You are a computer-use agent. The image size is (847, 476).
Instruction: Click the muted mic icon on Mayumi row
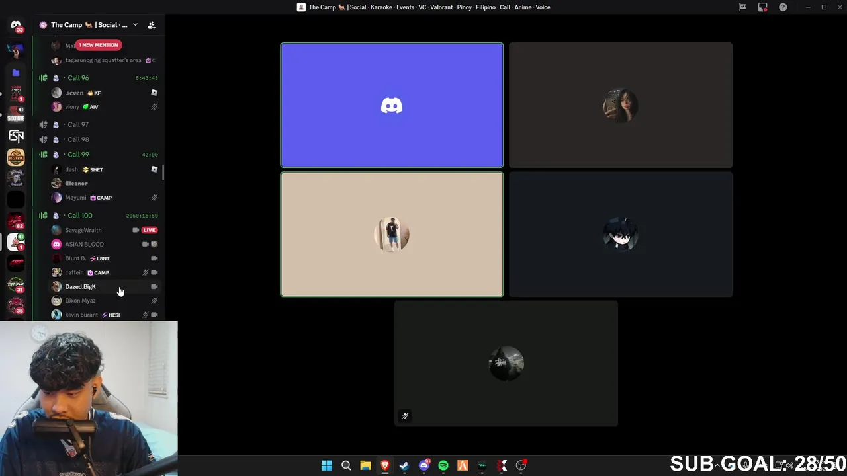click(154, 198)
